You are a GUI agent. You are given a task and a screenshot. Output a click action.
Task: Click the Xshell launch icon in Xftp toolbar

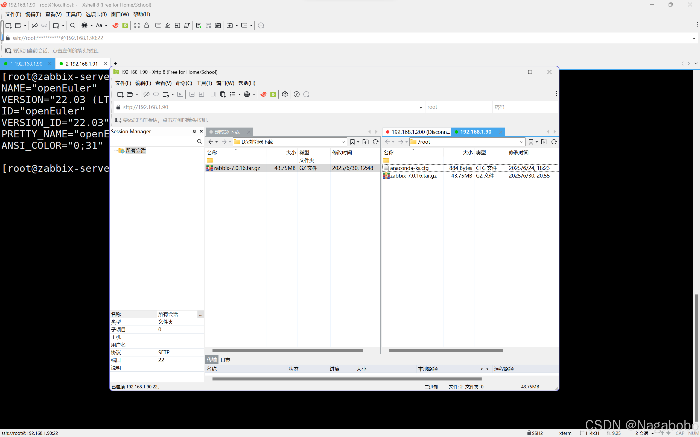[263, 94]
